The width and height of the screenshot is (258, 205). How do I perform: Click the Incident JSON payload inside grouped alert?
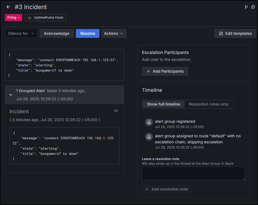click(x=65, y=146)
